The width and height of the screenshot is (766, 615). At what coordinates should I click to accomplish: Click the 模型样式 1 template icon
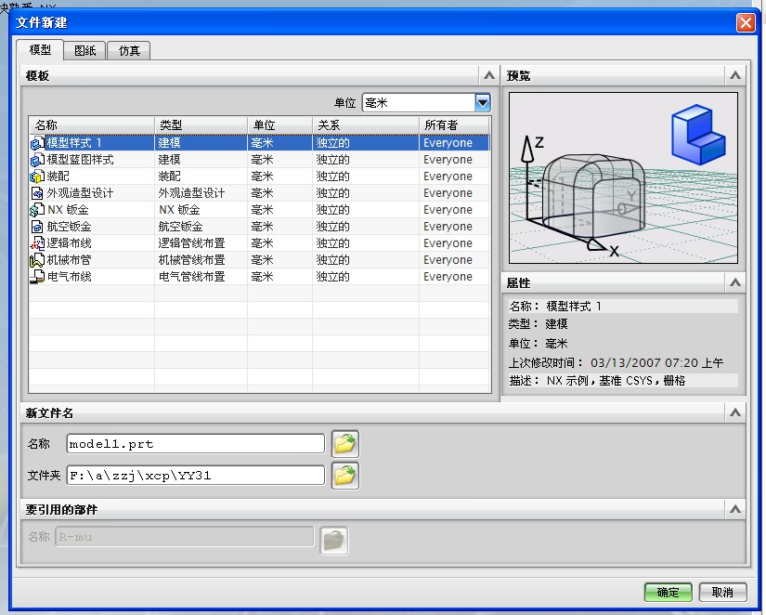click(x=37, y=143)
